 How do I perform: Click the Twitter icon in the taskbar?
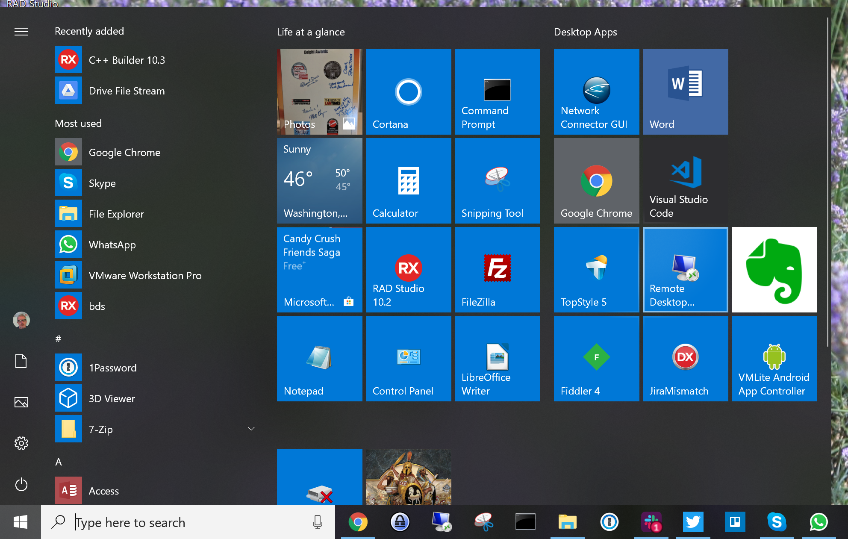tap(693, 522)
